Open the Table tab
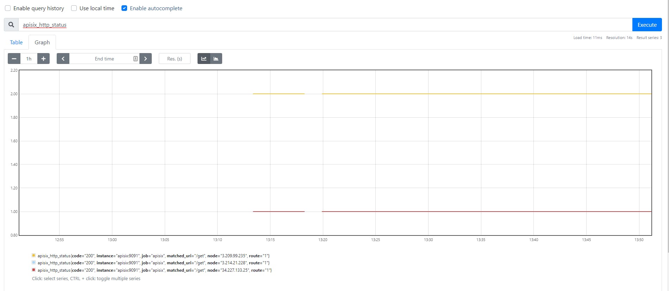 point(16,42)
